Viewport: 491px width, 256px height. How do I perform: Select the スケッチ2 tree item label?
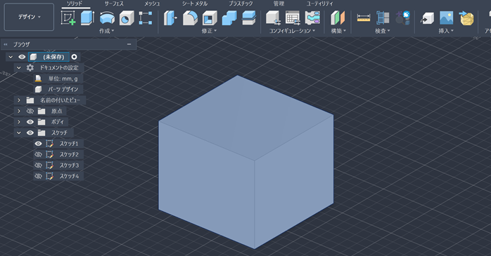(x=69, y=154)
